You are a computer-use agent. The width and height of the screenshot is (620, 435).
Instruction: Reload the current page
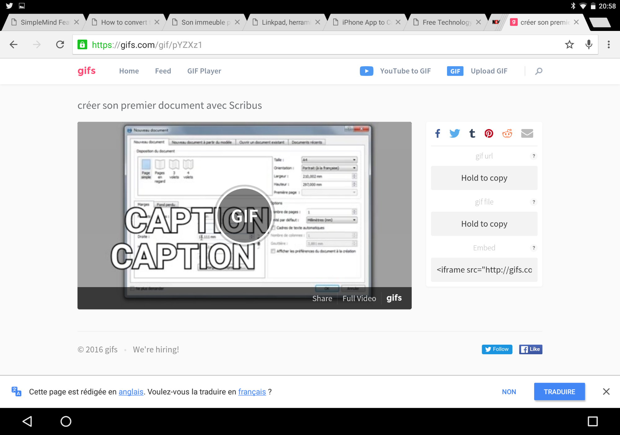[x=60, y=45]
